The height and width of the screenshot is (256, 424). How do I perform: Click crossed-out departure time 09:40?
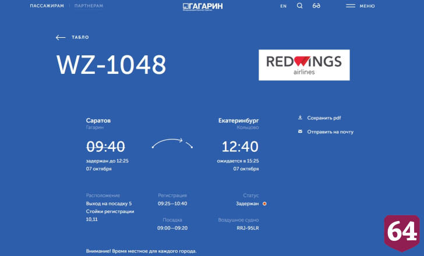tap(105, 147)
